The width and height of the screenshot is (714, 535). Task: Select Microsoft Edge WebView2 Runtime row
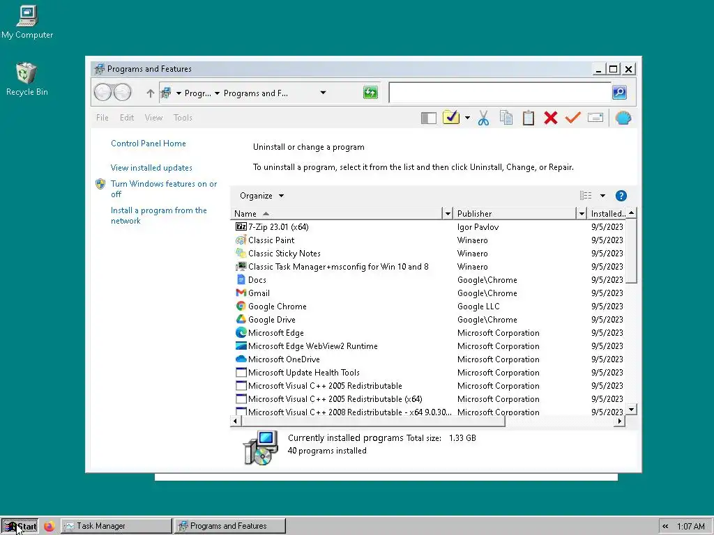[429, 346]
